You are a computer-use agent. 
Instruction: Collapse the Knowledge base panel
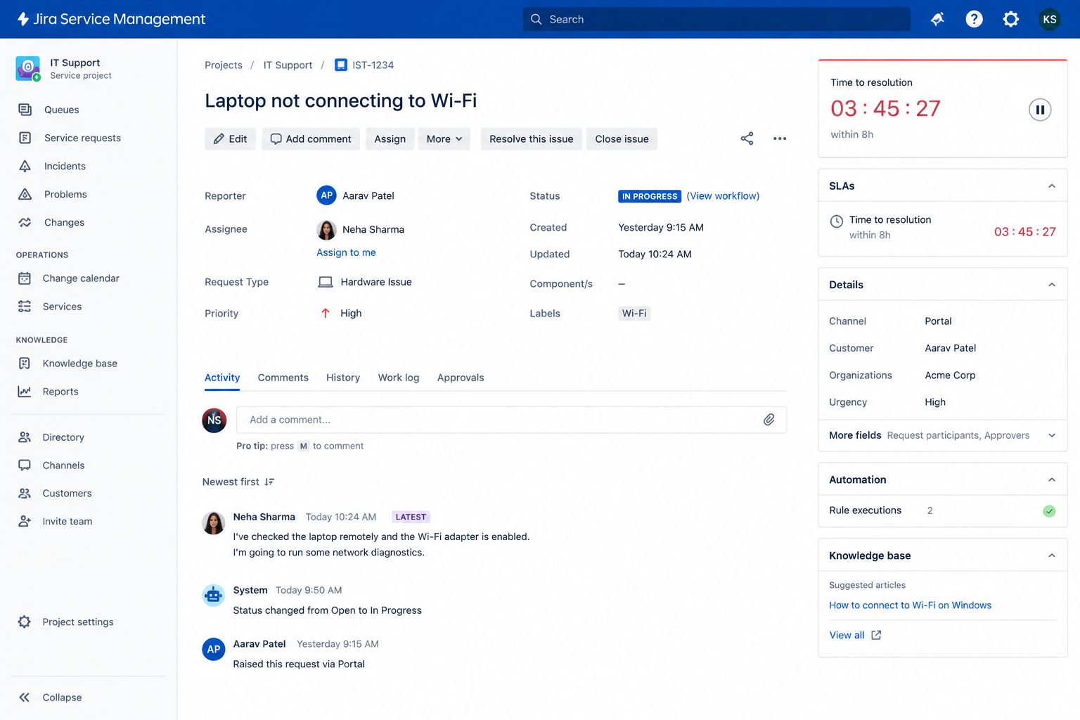(x=1051, y=555)
